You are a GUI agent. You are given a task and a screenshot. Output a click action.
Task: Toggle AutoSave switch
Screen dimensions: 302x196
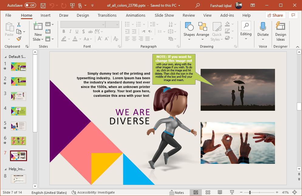pos(30,5)
